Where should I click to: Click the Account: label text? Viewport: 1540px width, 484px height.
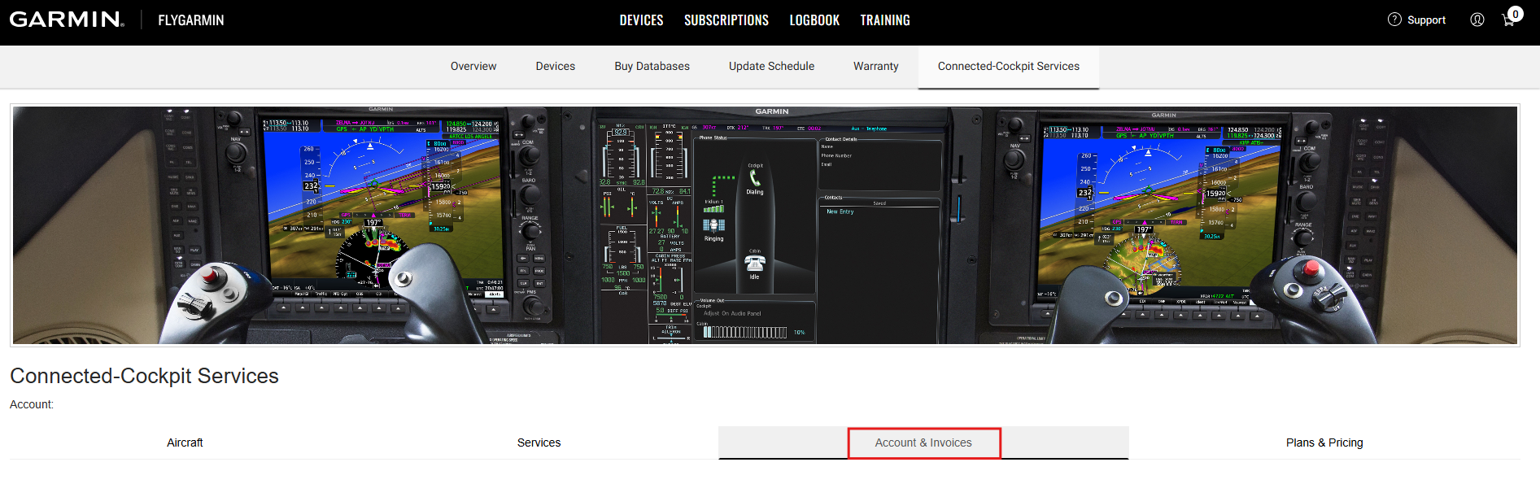coord(32,404)
